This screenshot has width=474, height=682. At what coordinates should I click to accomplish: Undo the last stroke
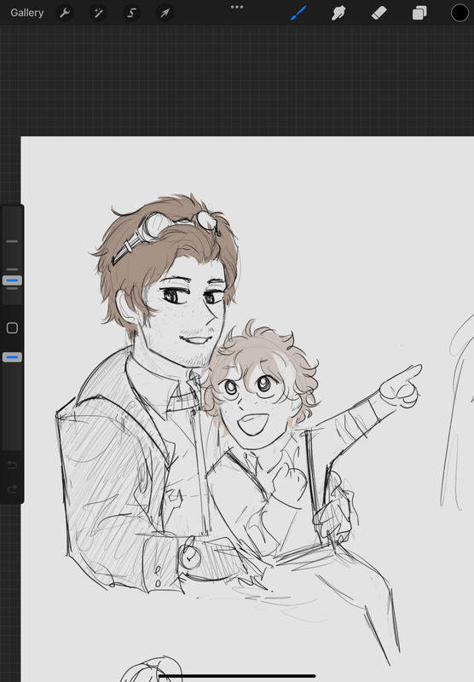12,465
